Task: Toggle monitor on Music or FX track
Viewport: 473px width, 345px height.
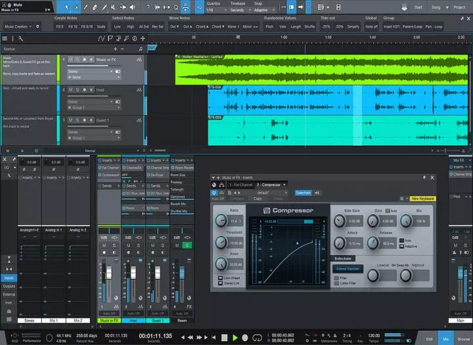Action: point(91,60)
